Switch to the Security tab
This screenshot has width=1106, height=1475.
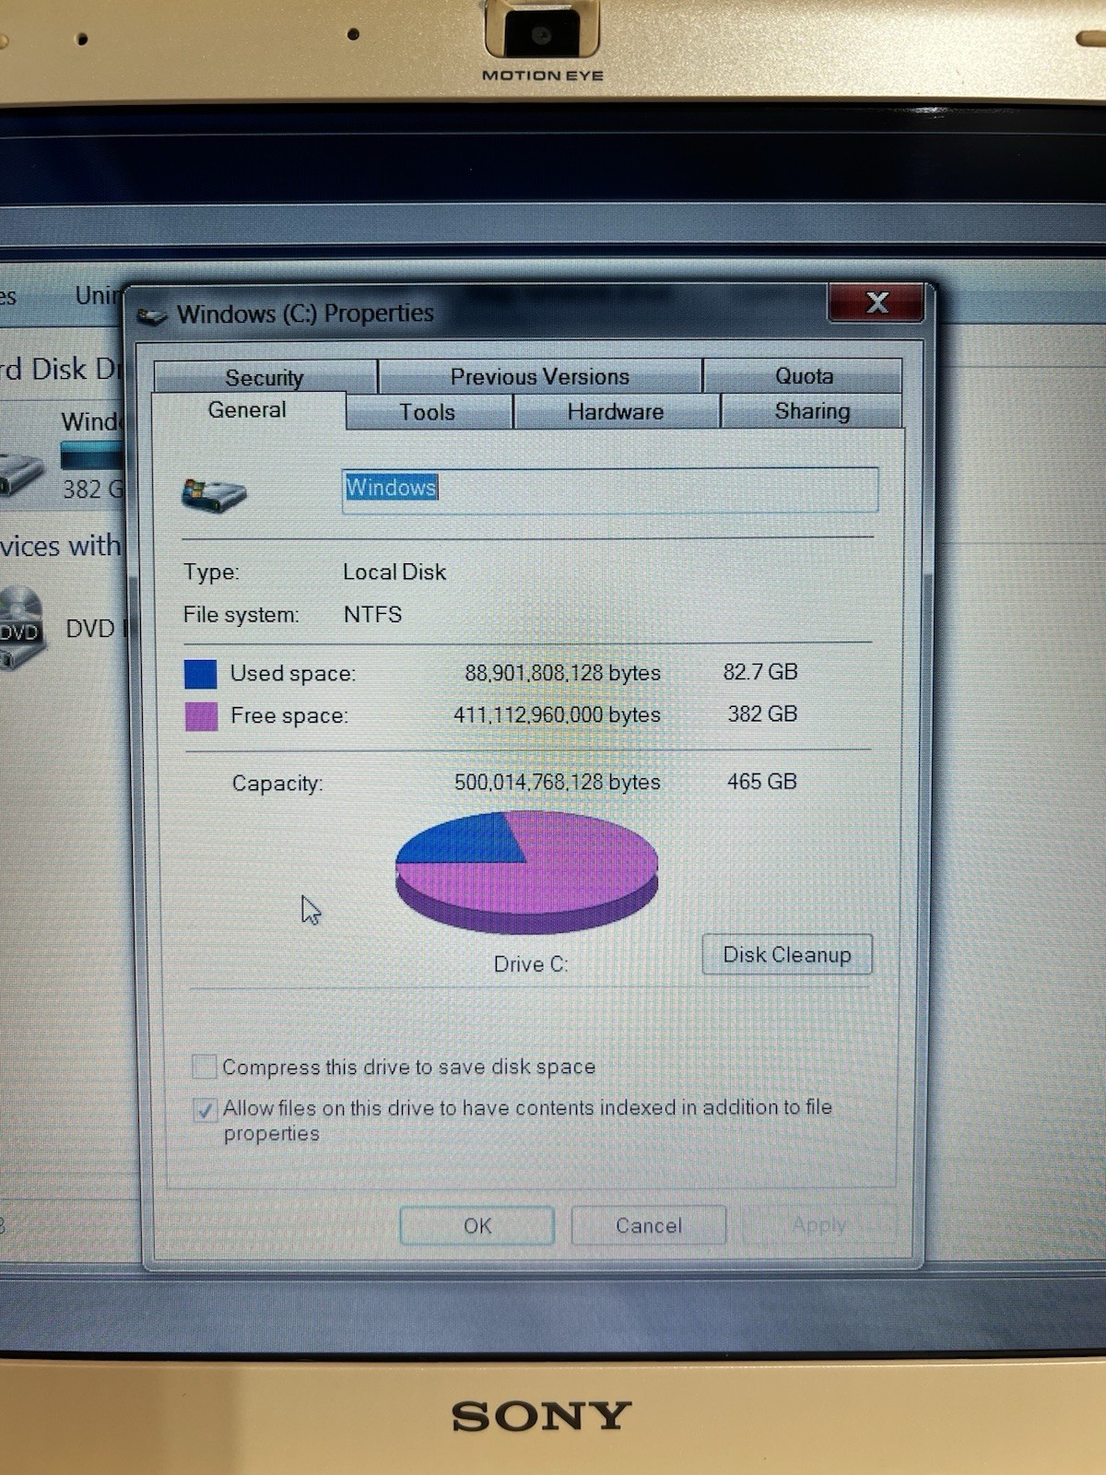point(265,377)
